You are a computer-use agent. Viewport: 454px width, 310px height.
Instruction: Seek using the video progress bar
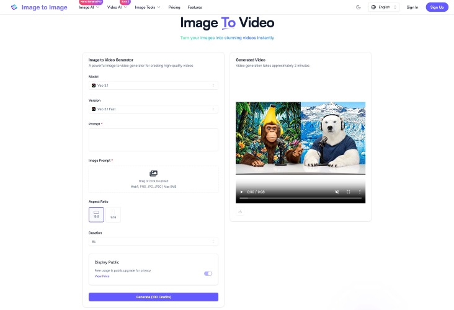[301, 198]
